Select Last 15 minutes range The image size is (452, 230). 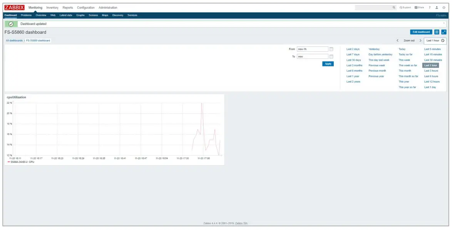(433, 55)
